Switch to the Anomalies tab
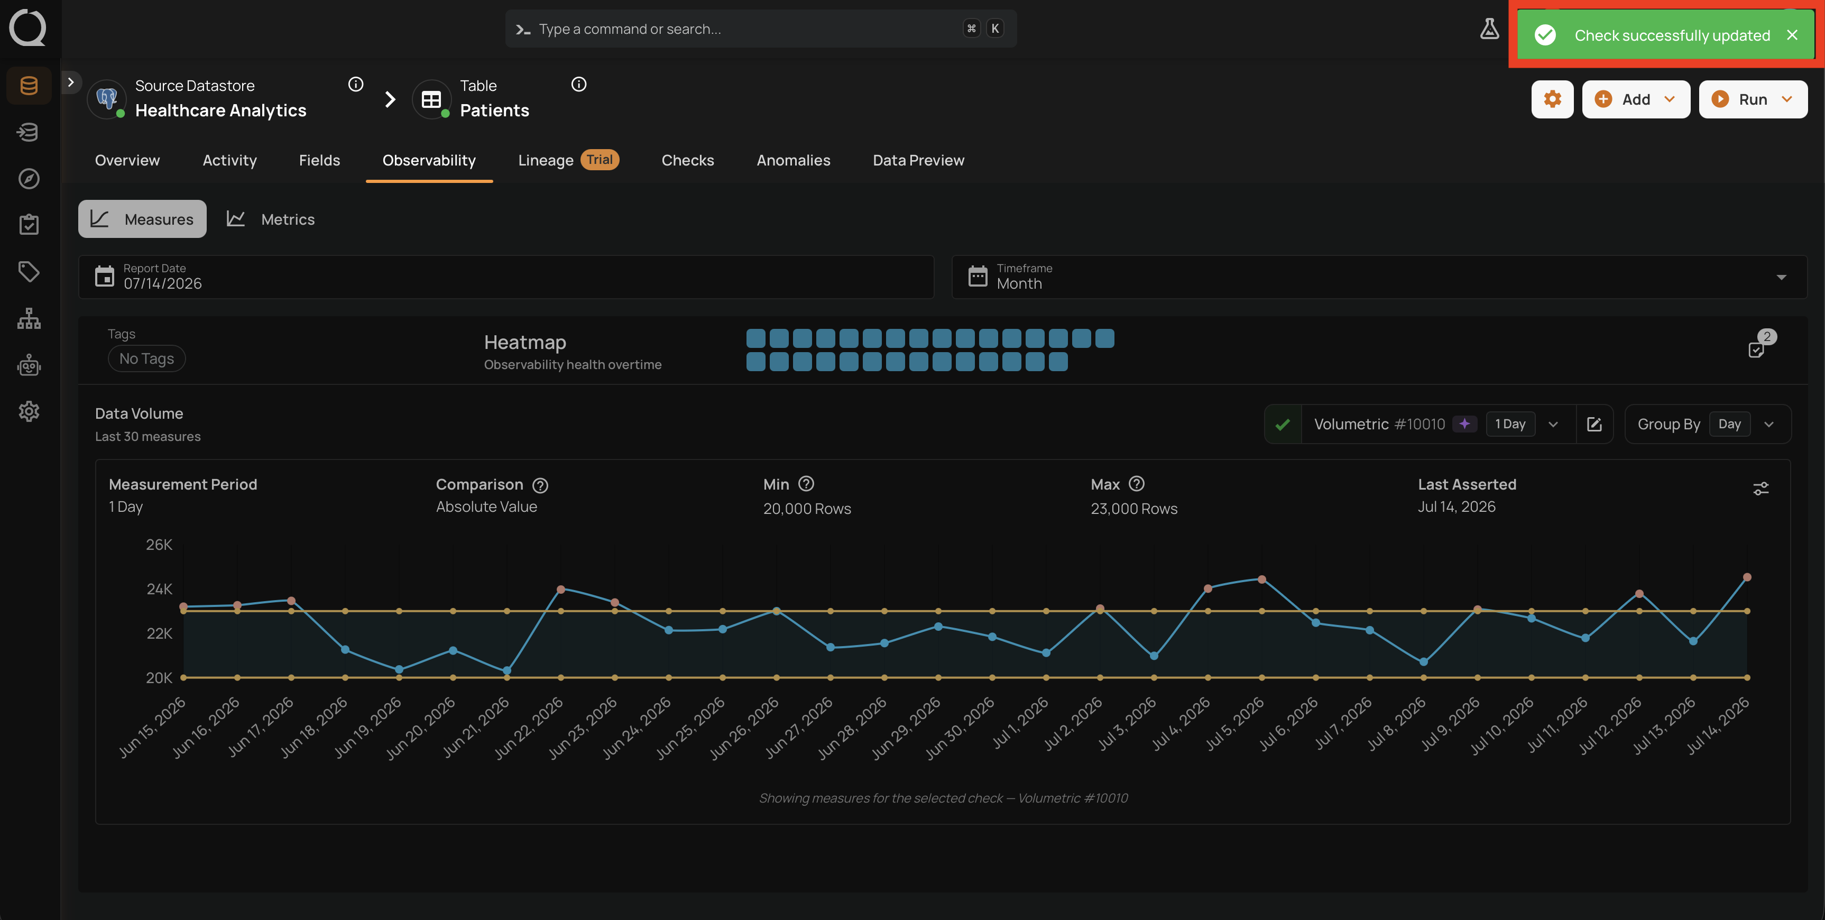Viewport: 1825px width, 920px height. pos(793,160)
